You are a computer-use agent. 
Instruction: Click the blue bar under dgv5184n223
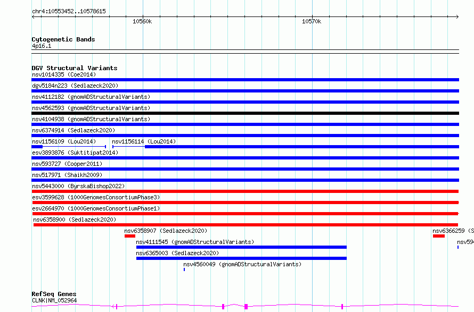click(245, 91)
